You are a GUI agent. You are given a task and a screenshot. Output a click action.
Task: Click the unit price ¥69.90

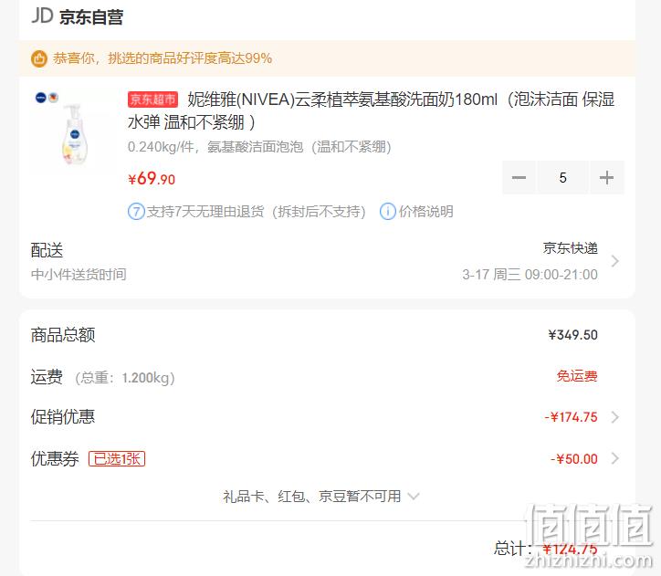click(152, 179)
